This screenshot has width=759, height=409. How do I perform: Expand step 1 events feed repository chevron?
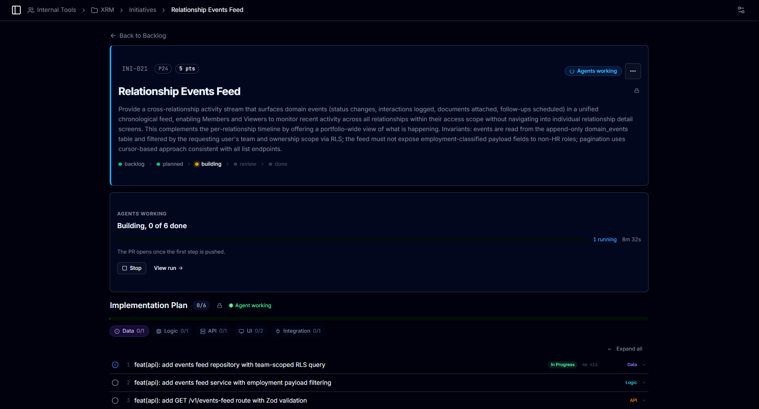tap(644, 365)
